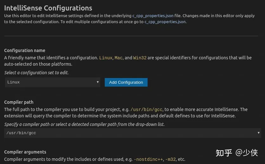Select the Compiler path section heading

(x=19, y=102)
